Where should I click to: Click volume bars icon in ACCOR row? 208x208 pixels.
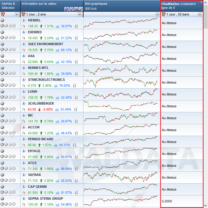pyautogui.click(x=57, y=133)
